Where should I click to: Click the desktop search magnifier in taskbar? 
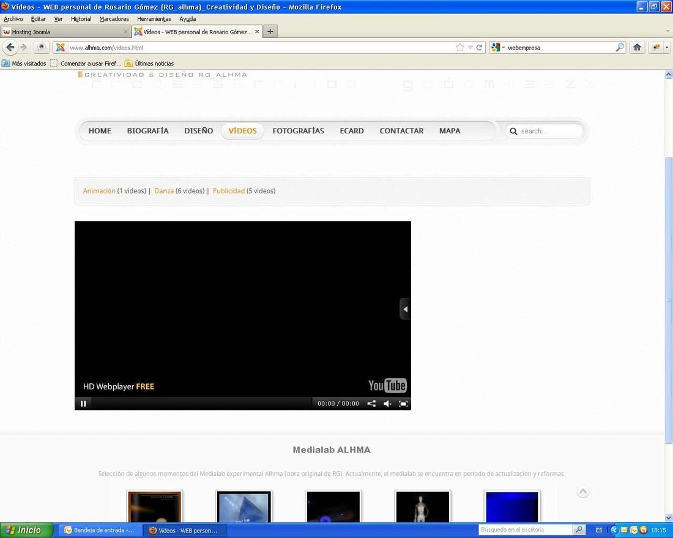579,530
